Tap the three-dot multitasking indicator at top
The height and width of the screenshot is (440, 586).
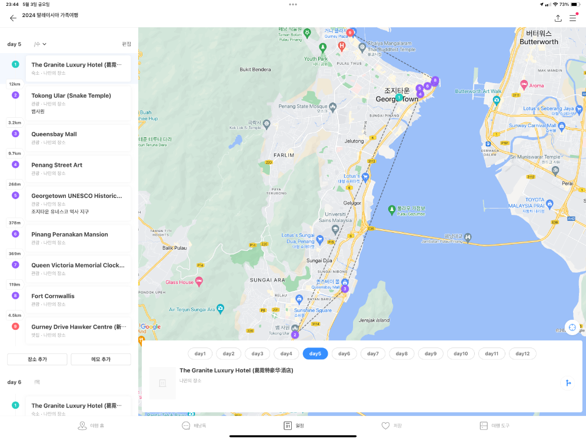pos(292,5)
